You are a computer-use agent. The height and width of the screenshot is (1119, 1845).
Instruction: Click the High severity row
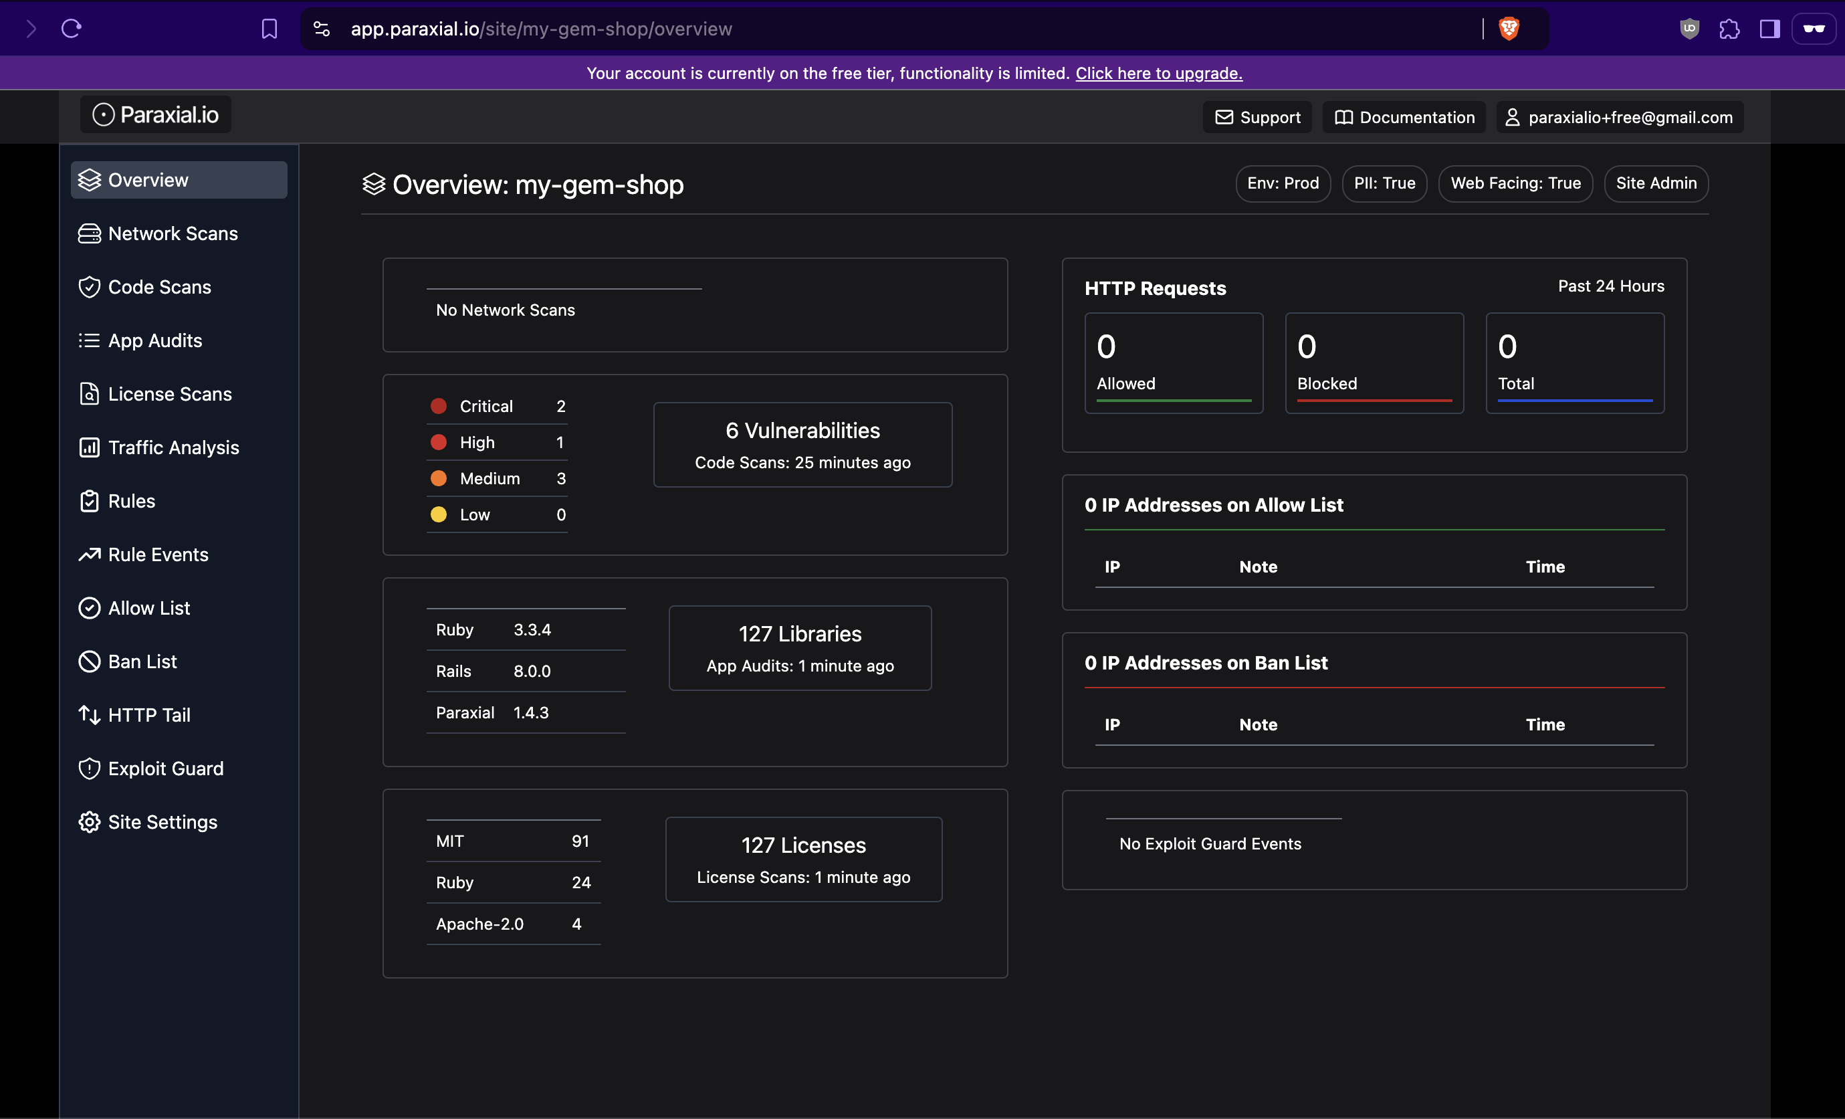pos(497,443)
